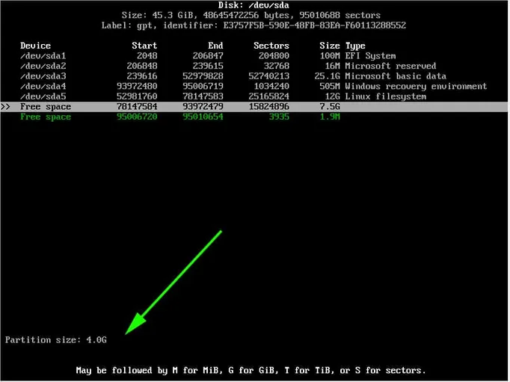510x382 pixels.
Task: Click the Size column header
Action: pos(329,46)
